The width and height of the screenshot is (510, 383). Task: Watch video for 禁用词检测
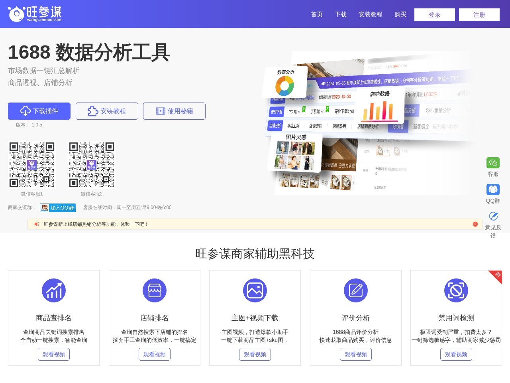pyautogui.click(x=456, y=354)
